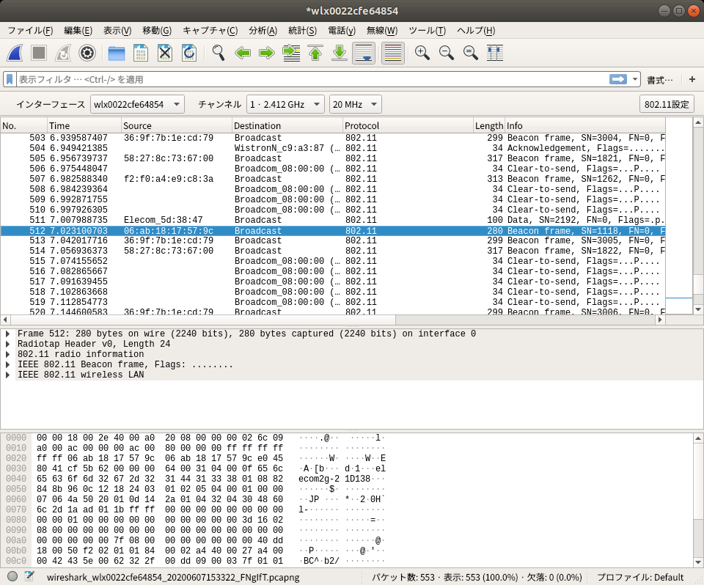The height and width of the screenshot is (585, 704).
Task: Open expert information circle in status bar
Action: (12, 576)
